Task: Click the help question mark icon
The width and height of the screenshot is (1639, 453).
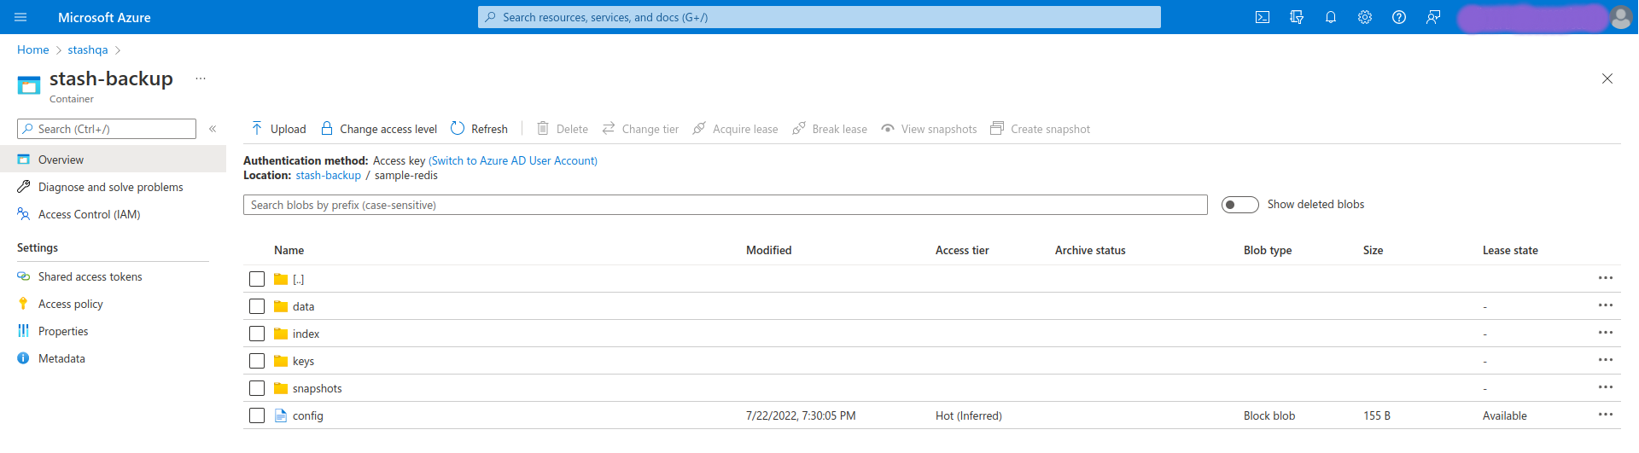Action: pyautogui.click(x=1399, y=17)
